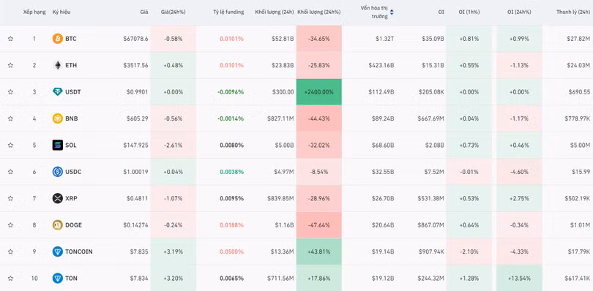
Task: Click the XRP coin logo
Action: point(58,198)
